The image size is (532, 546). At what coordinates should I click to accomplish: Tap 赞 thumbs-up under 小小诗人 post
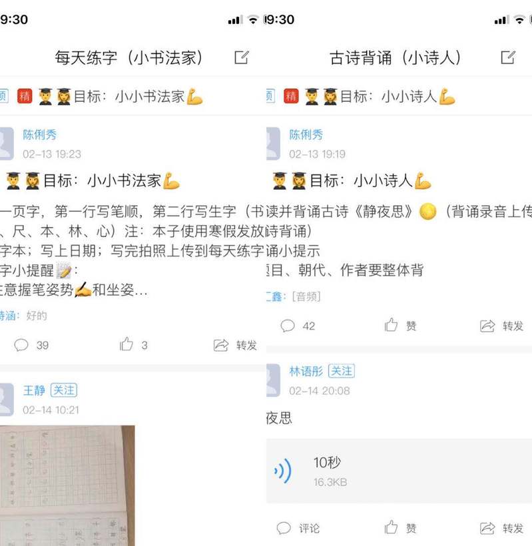(400, 326)
